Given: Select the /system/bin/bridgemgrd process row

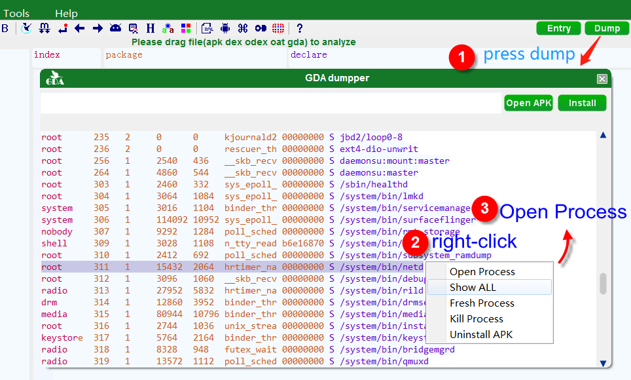Looking at the screenshot, I should (x=318, y=349).
